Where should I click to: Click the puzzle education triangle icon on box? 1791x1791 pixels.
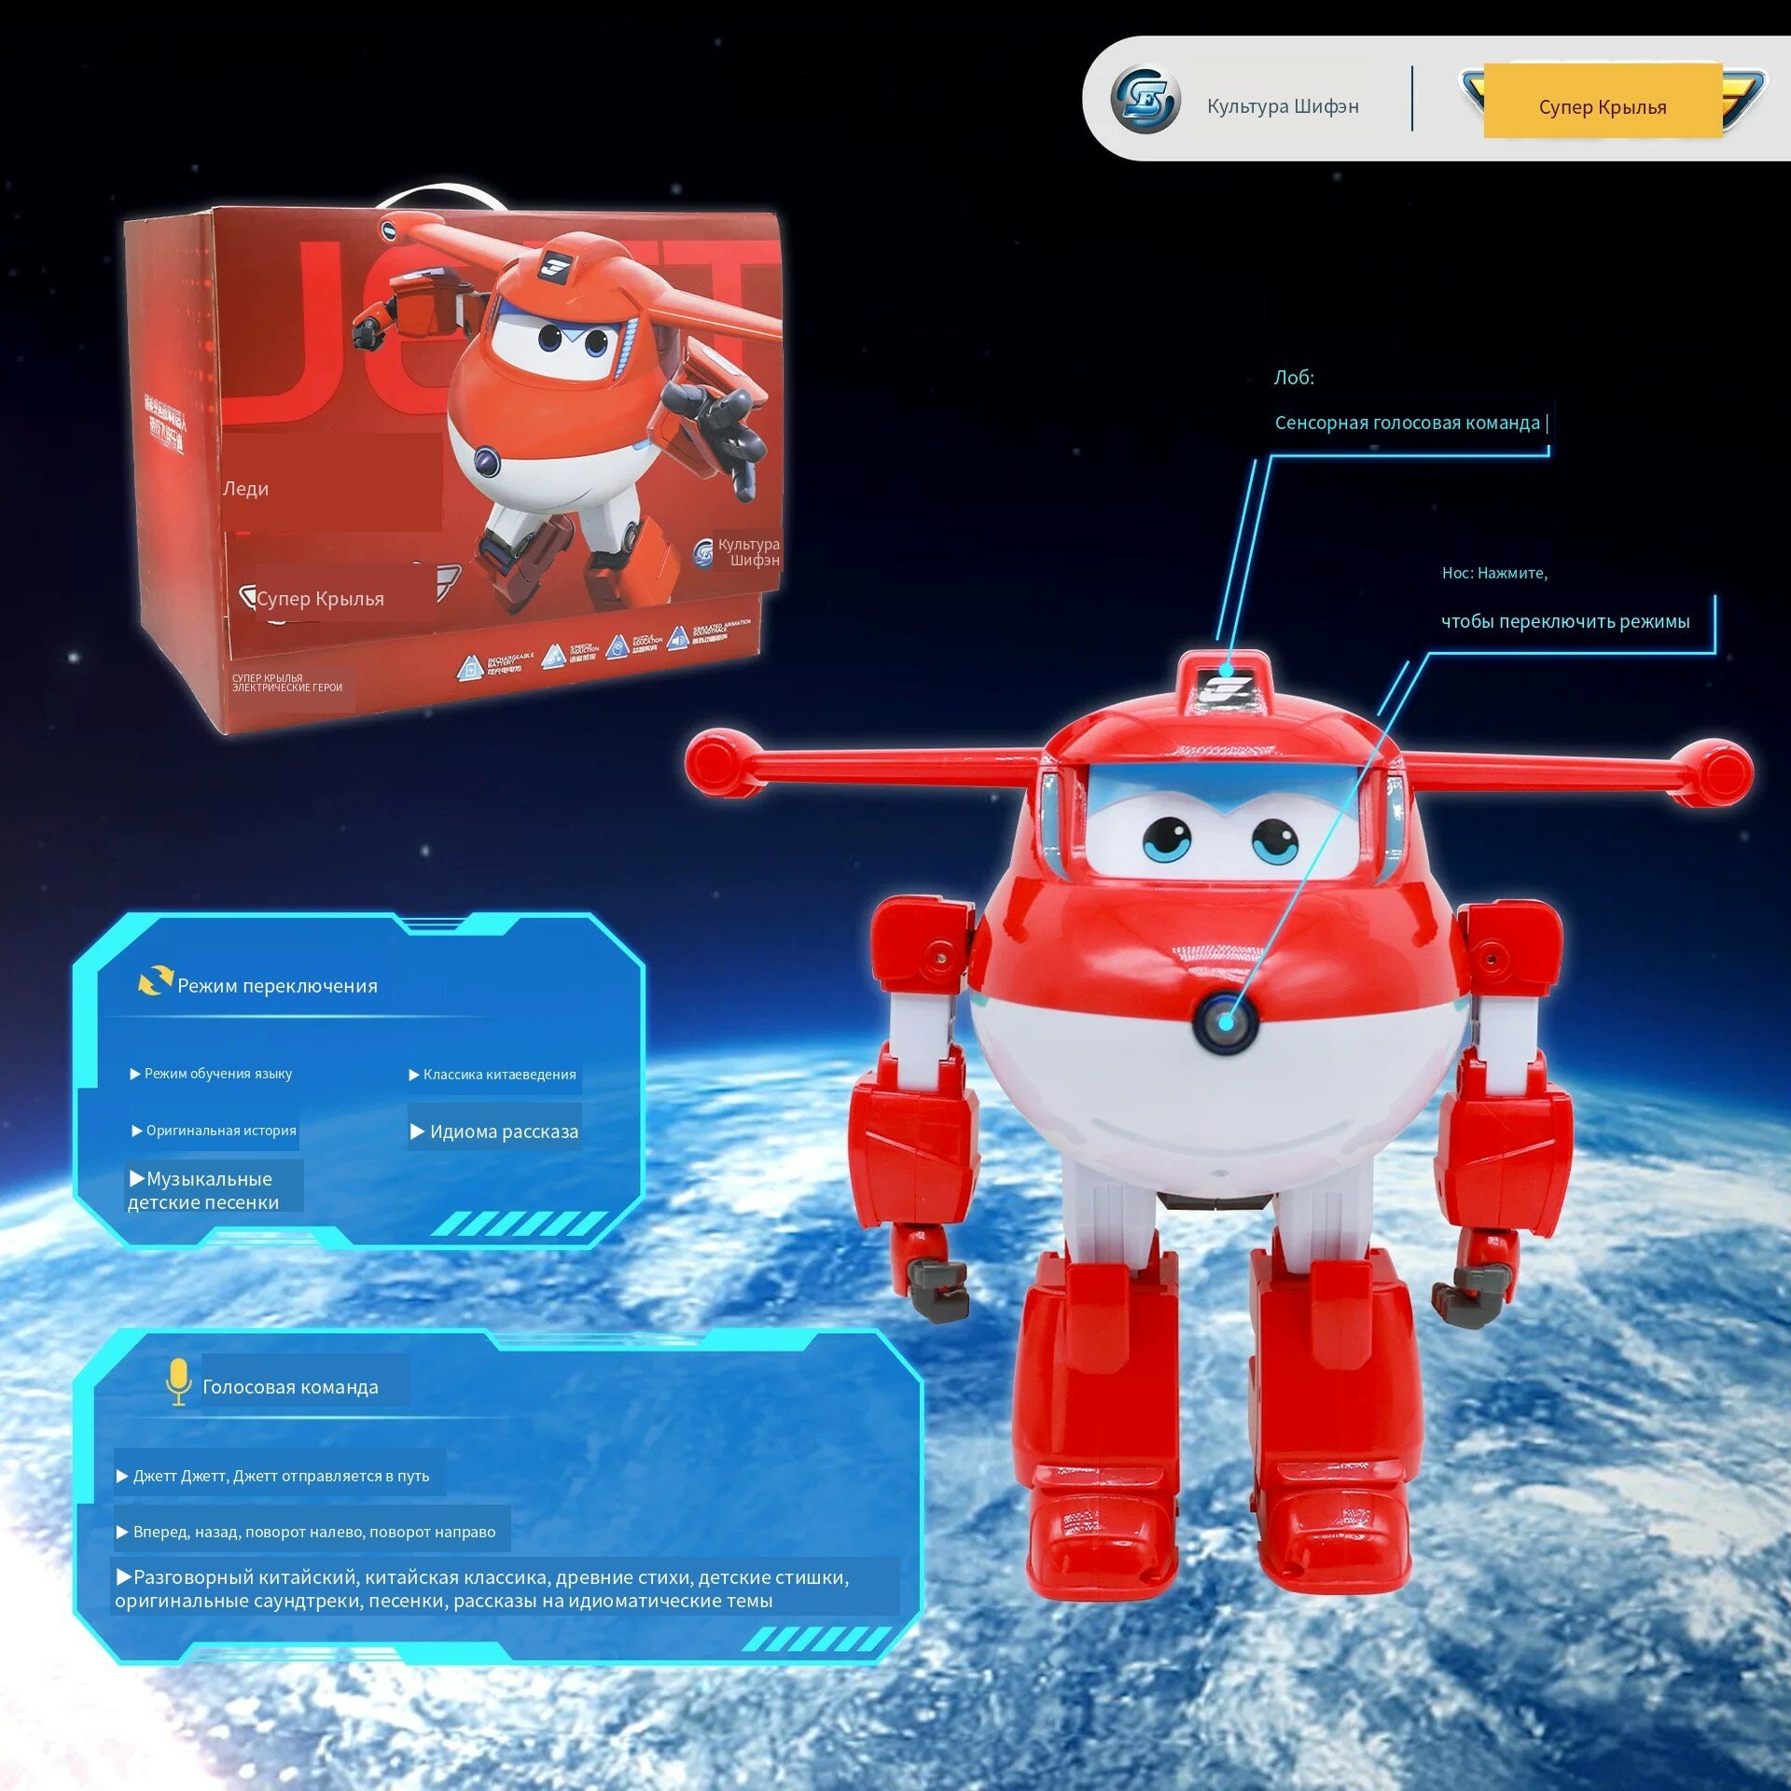tap(618, 647)
